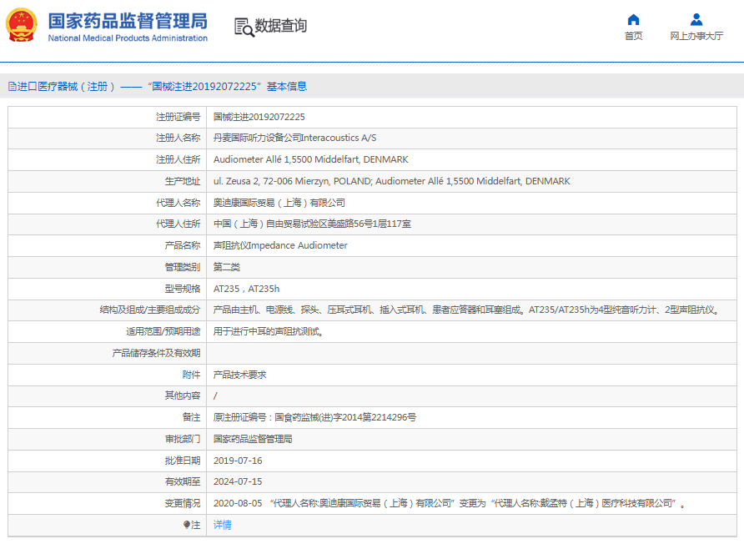Screen dimensions: 744x544
Task: Click the National Medical Products Administration subtitle
Action: point(128,38)
